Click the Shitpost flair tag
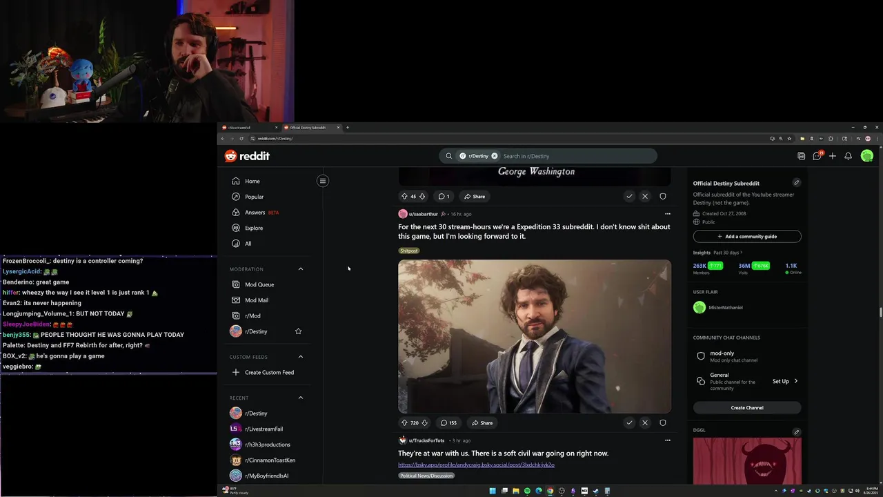The height and width of the screenshot is (497, 883). (408, 251)
